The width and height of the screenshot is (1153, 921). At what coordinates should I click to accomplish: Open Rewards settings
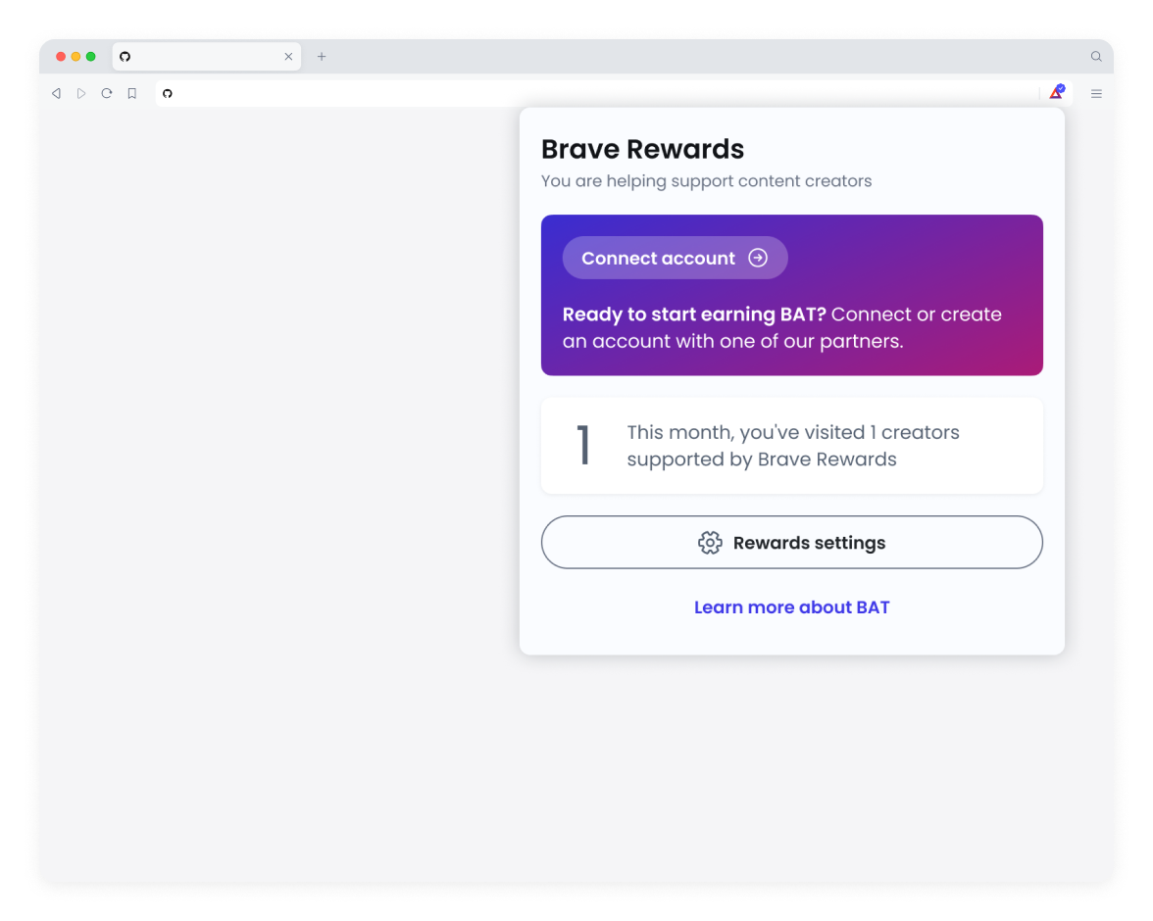coord(792,543)
